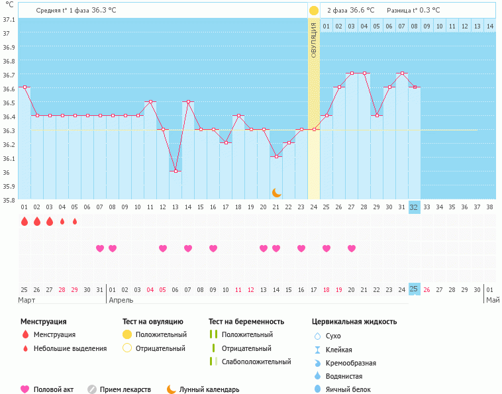Click the 'Клейкая' cervical fluid legend icon

317,350
